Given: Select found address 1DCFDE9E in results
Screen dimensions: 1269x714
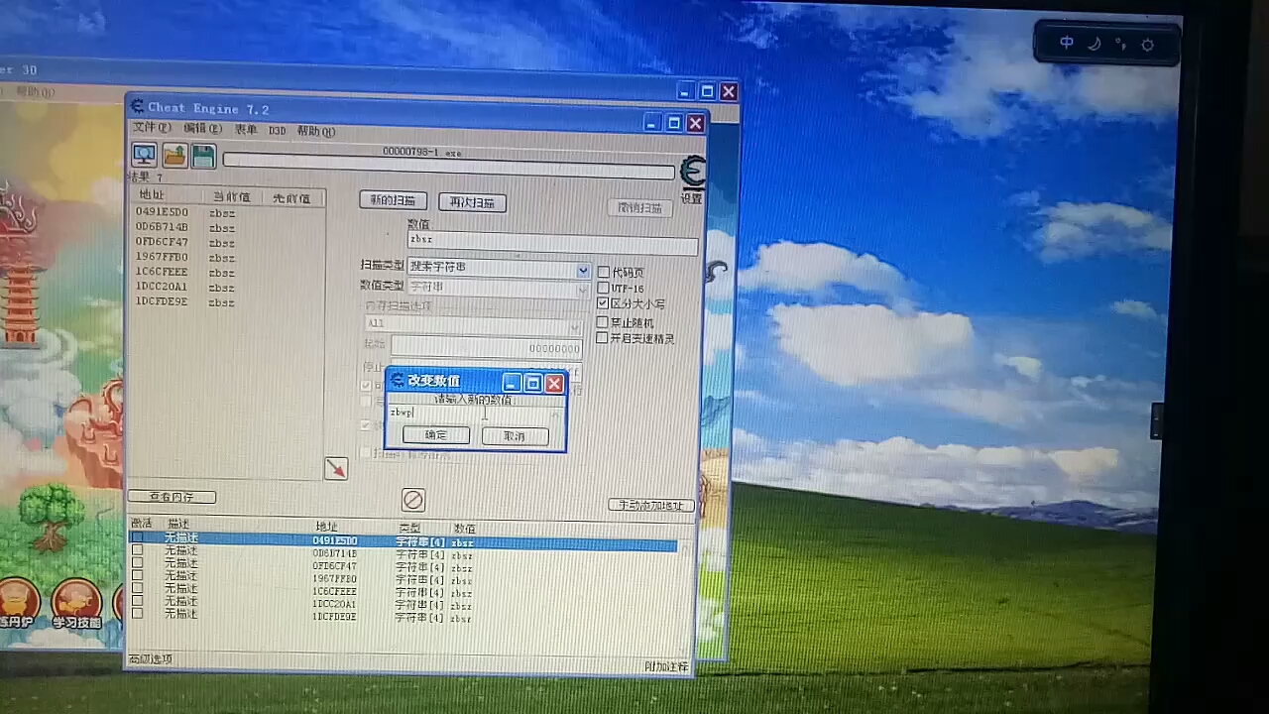Looking at the screenshot, I should [x=162, y=301].
